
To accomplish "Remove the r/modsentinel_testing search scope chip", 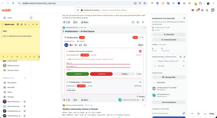I will (x=100, y=10).
